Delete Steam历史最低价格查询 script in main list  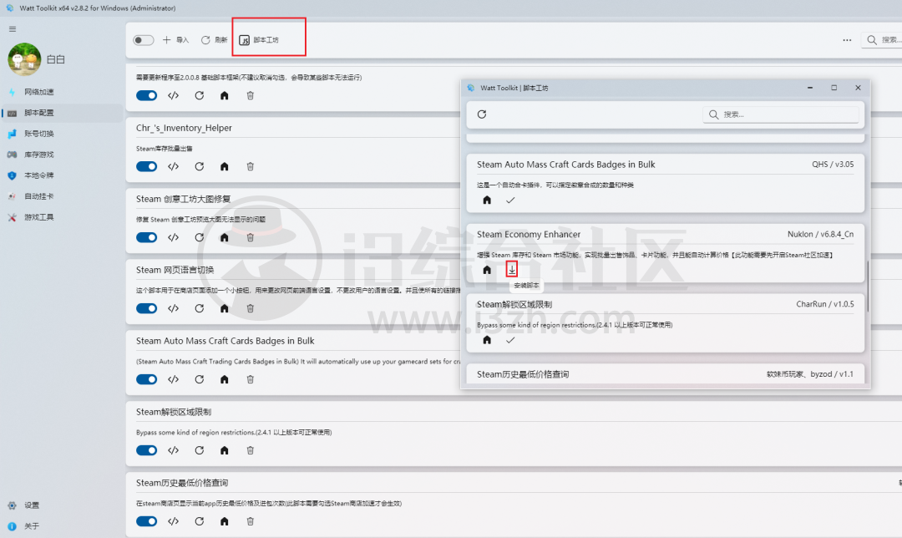251,521
